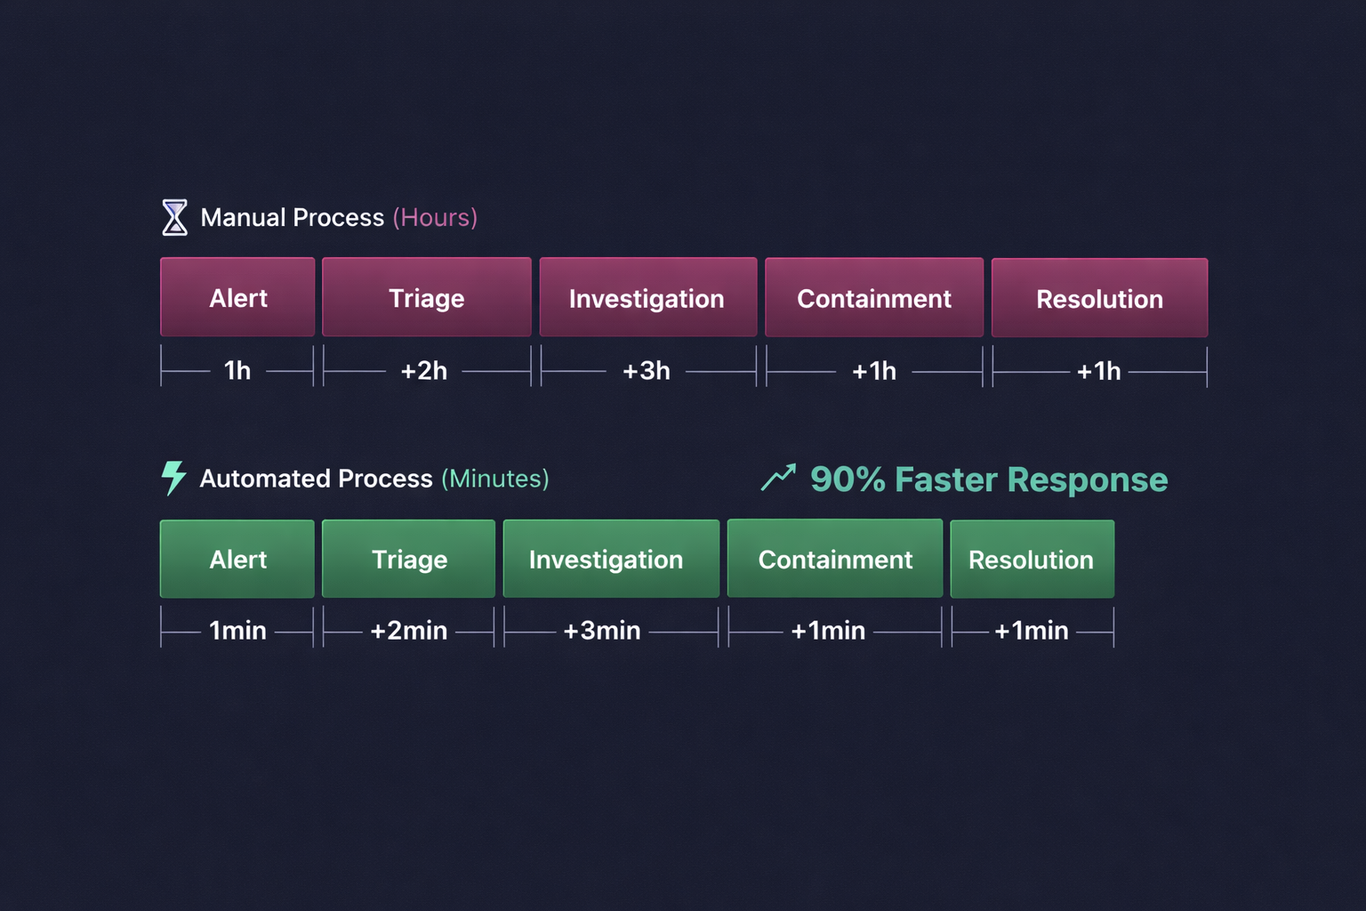Select the +2min duration marker
The width and height of the screenshot is (1366, 911).
point(408,631)
